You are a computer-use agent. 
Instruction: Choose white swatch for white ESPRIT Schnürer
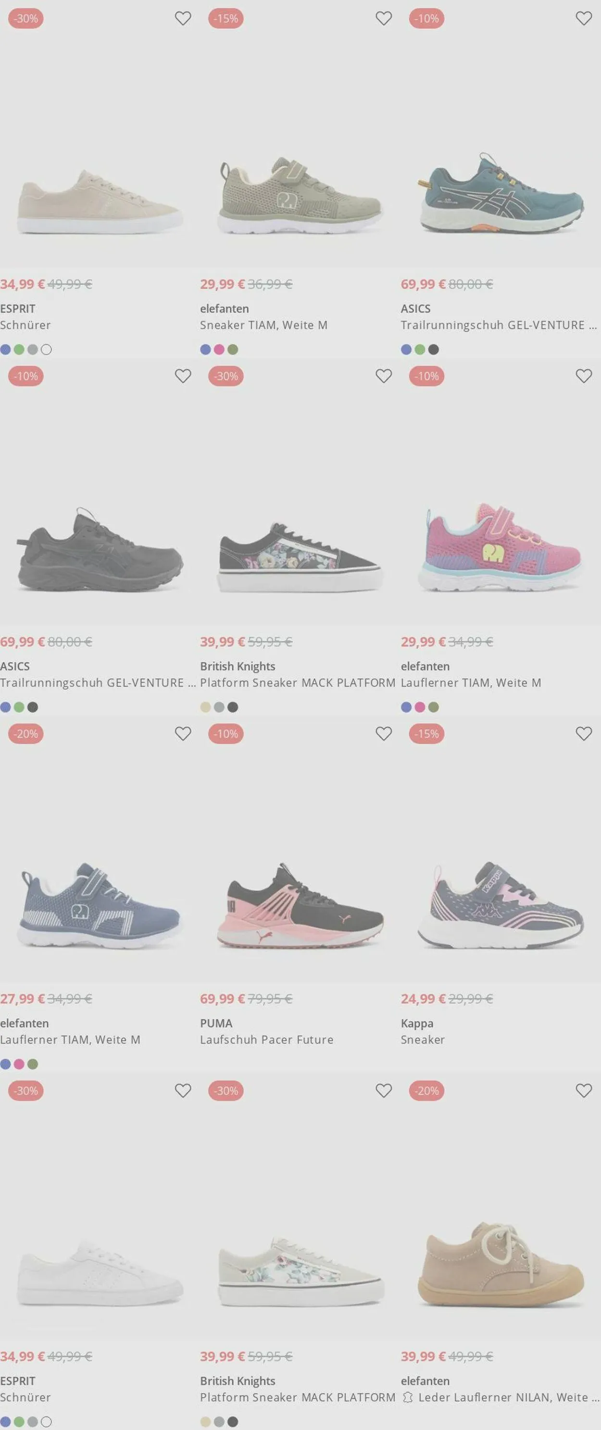tap(47, 1422)
